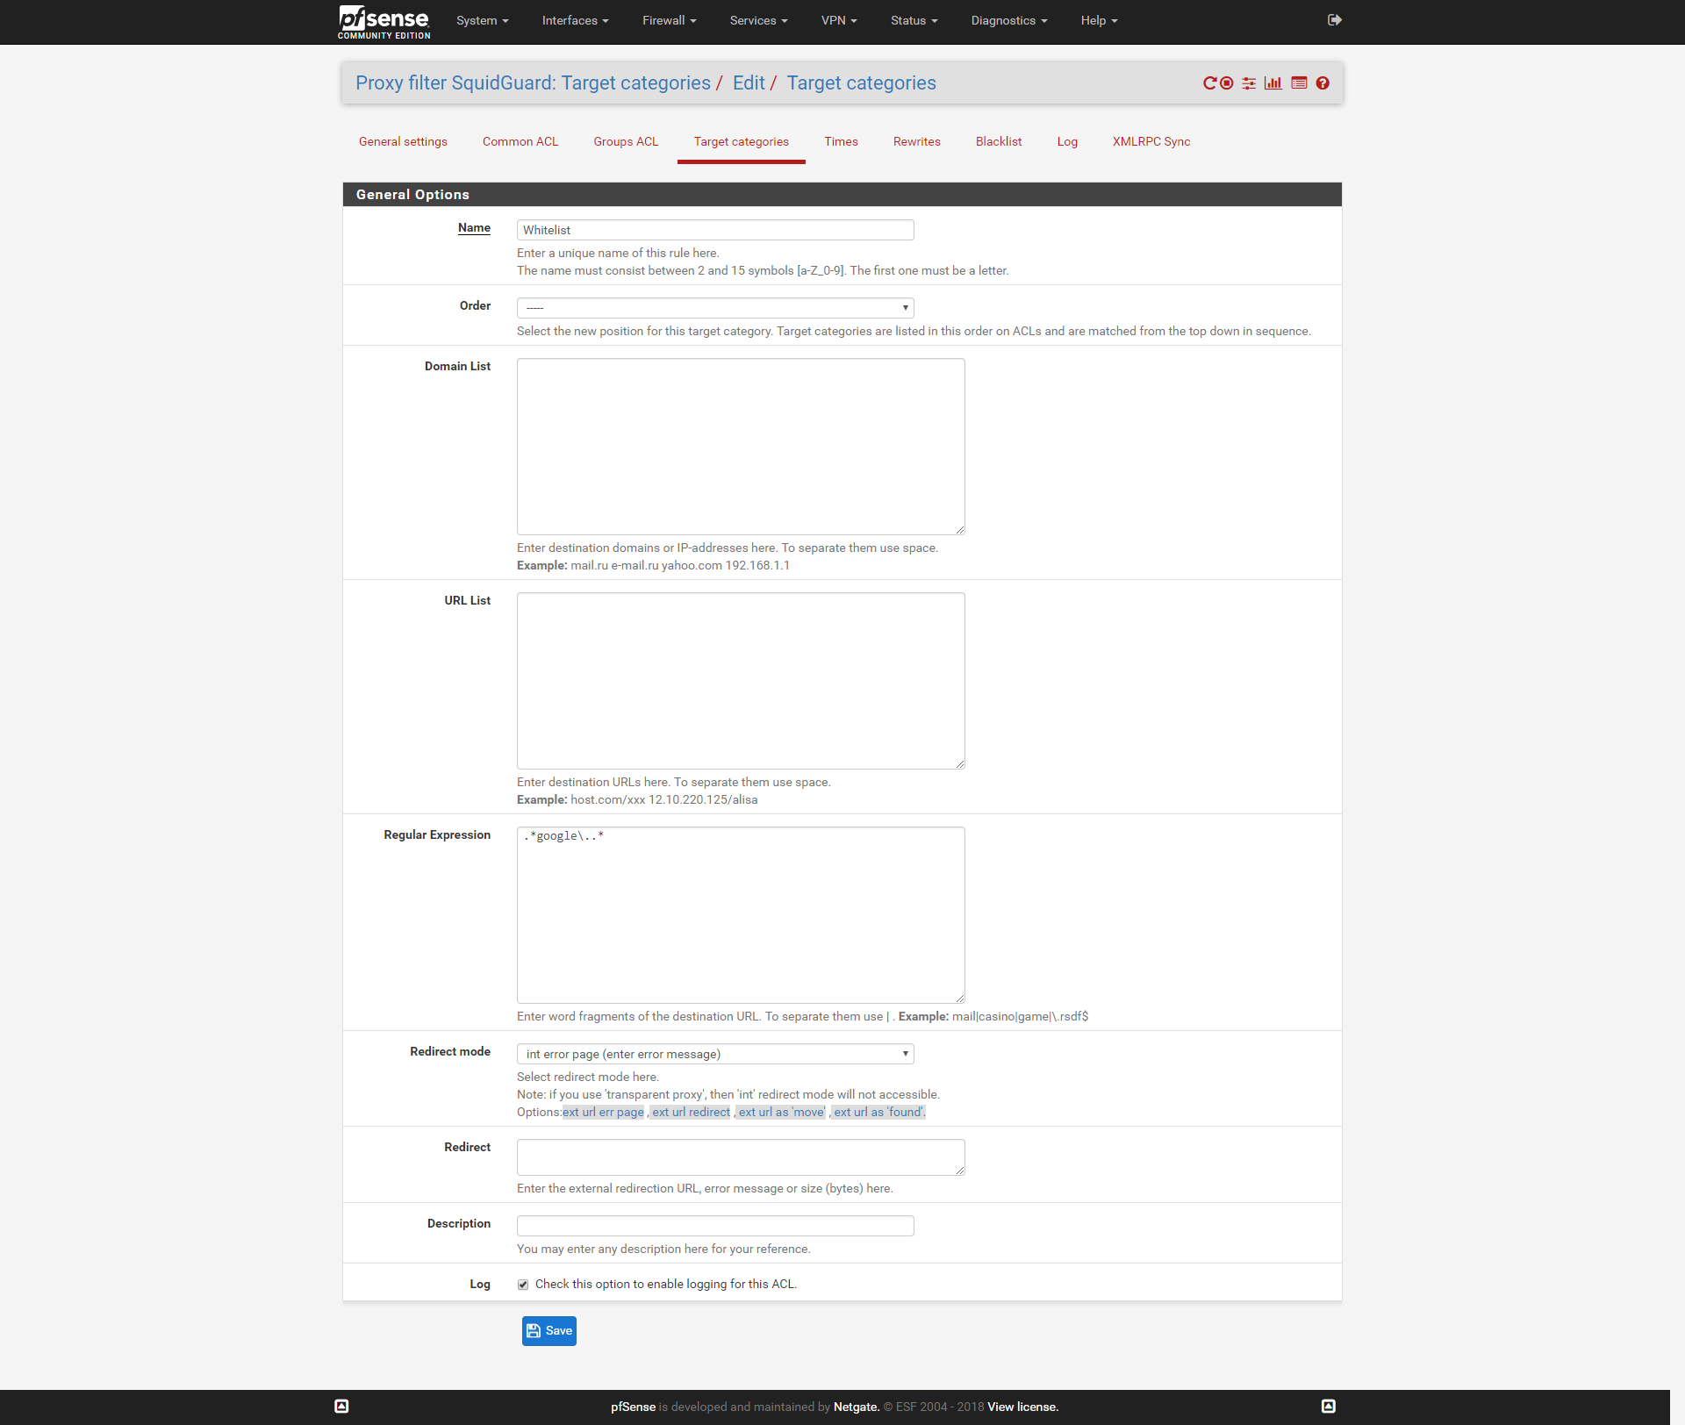Click the red help question-mark icon

tap(1323, 83)
